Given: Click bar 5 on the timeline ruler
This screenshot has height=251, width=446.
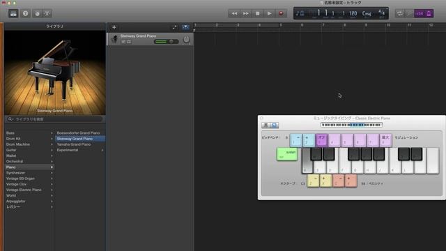Looking at the screenshot, I should (281, 25).
